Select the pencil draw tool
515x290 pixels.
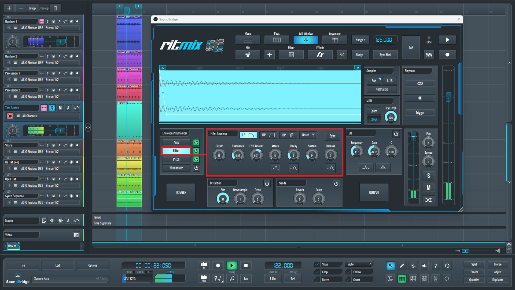[x=402, y=266]
